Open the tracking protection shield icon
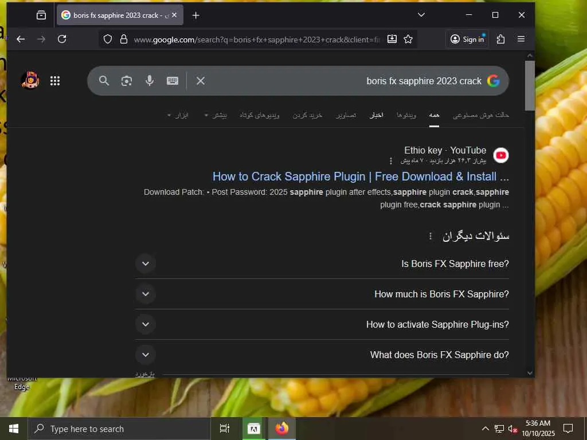This screenshot has height=440, width=587. pyautogui.click(x=108, y=39)
